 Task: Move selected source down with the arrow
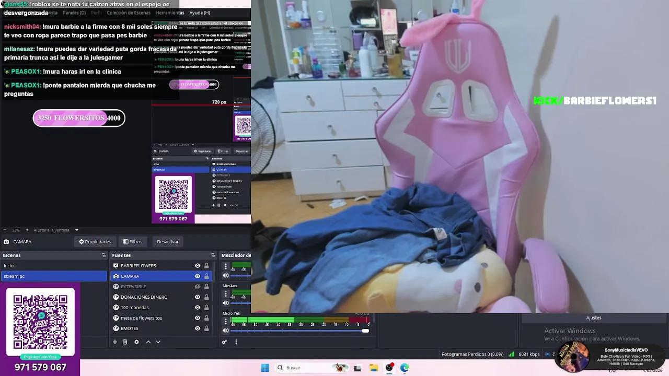(x=158, y=342)
